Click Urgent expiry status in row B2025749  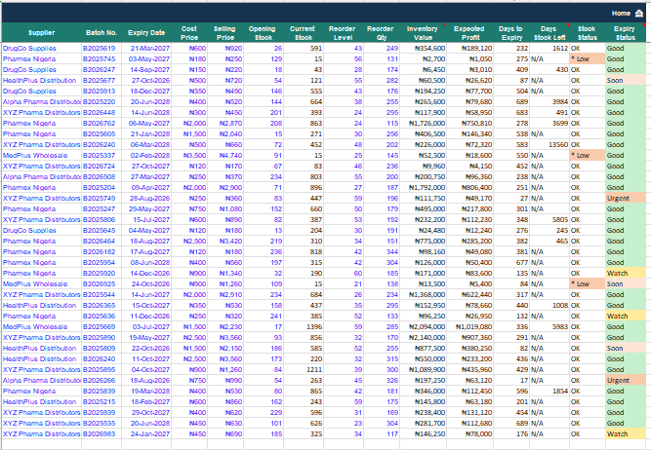(625, 199)
